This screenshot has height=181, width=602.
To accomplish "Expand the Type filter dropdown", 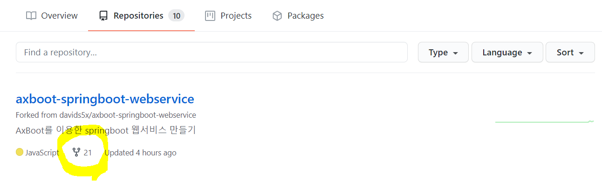I will 444,52.
